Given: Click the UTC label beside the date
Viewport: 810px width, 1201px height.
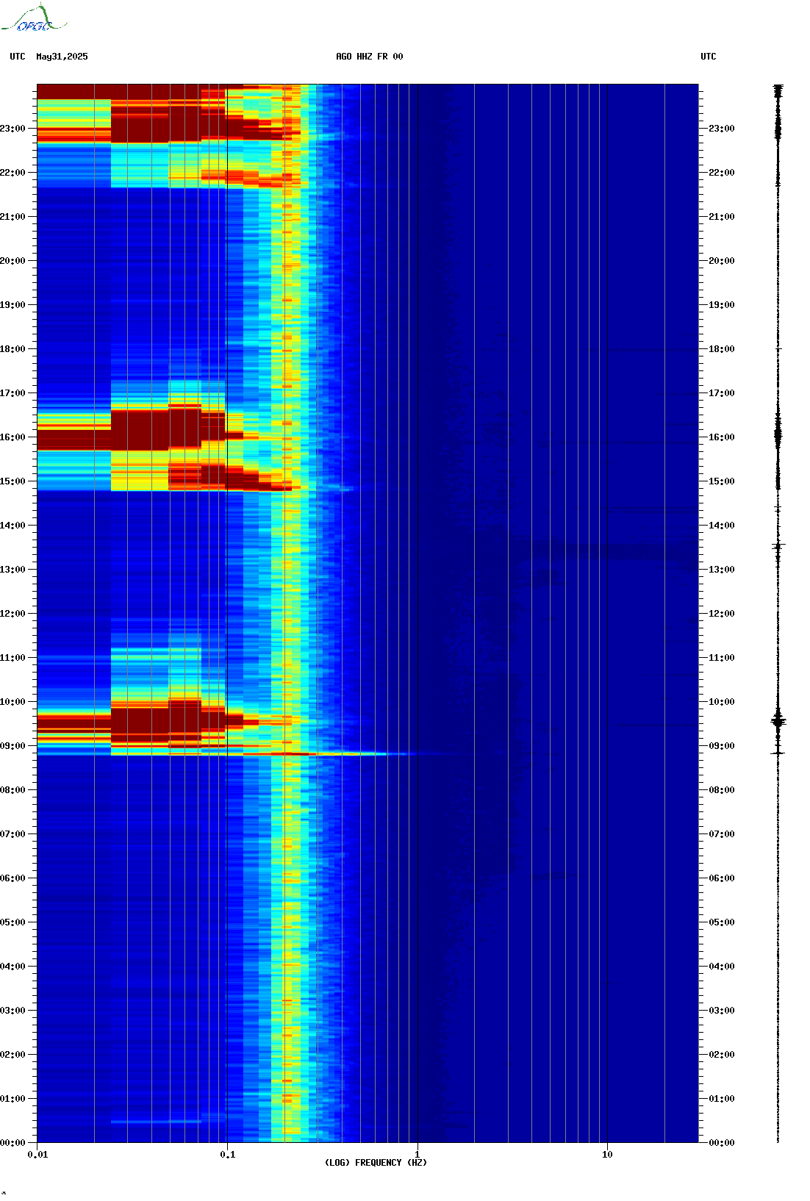Looking at the screenshot, I should coord(18,57).
